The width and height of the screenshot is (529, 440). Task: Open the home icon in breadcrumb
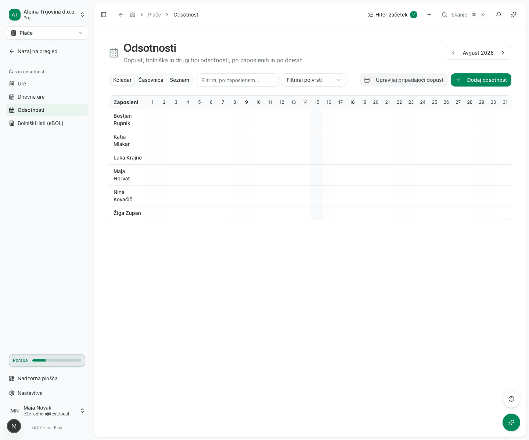point(133,15)
